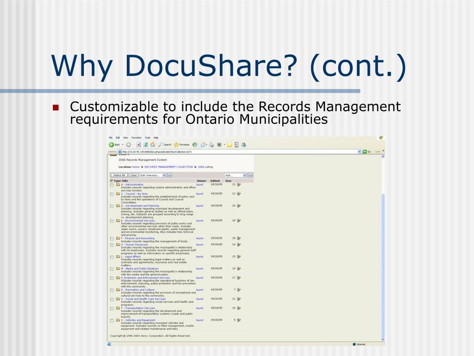Screen dimensions: 474x356
Task: Click the Size column header
Action: pyautogui.click(x=229, y=181)
